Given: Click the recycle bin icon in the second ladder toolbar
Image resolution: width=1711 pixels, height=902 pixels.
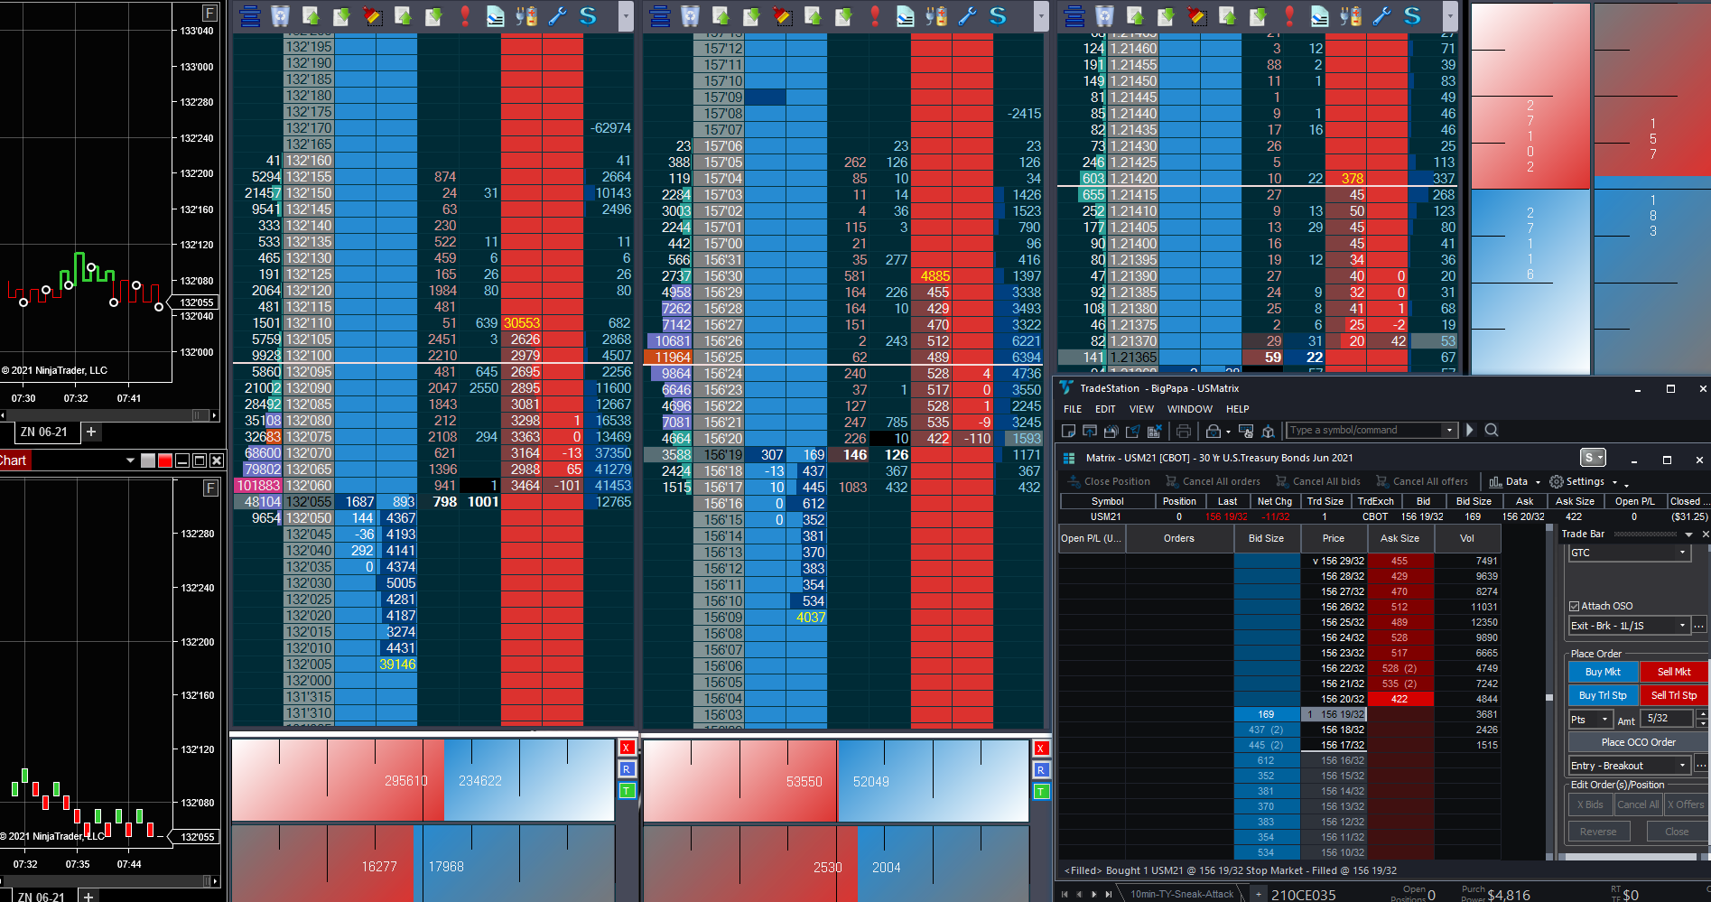Looking at the screenshot, I should point(690,15).
